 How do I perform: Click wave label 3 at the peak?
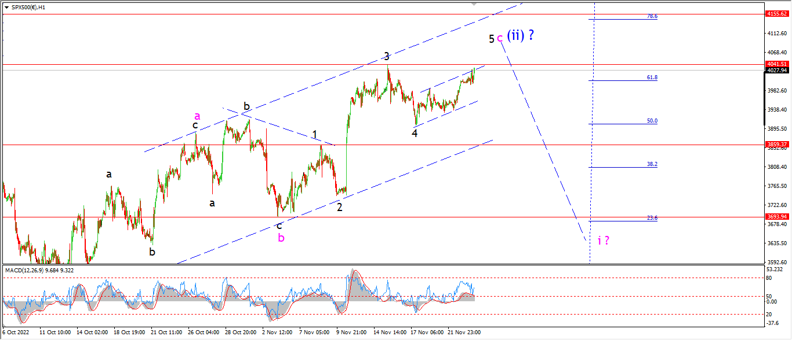pos(387,56)
